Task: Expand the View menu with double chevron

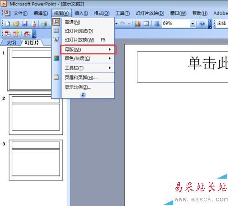Action: point(83,95)
